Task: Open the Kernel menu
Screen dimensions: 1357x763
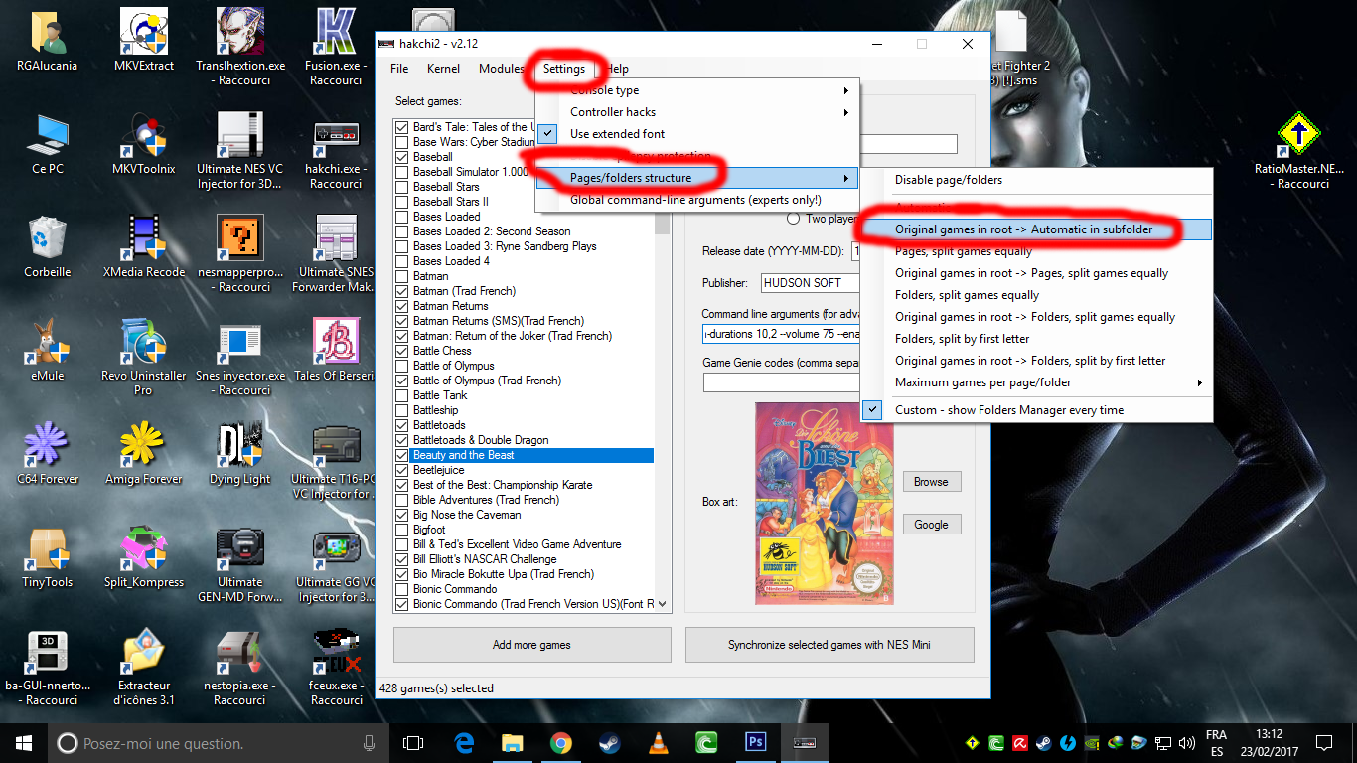Action: (x=443, y=69)
